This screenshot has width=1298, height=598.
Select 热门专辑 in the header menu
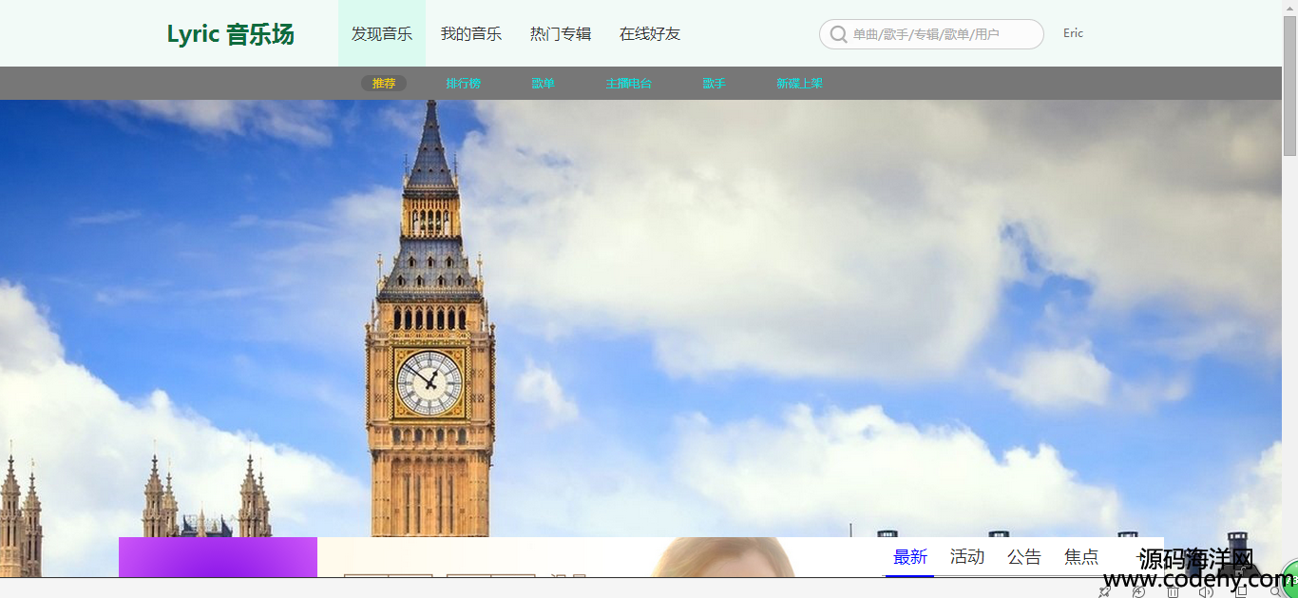pyautogui.click(x=561, y=34)
